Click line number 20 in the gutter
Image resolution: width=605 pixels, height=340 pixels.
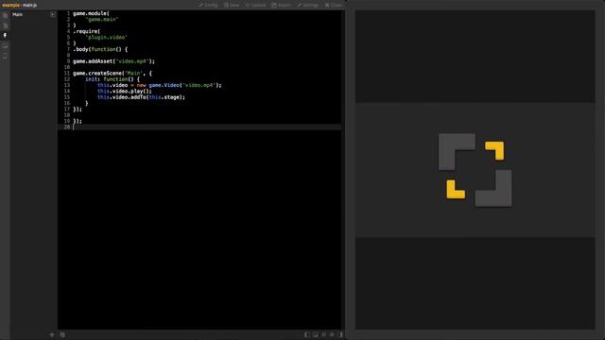coord(67,127)
